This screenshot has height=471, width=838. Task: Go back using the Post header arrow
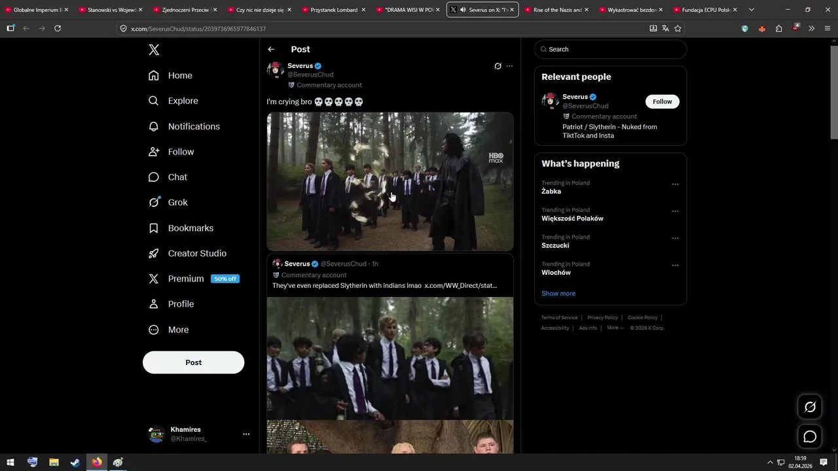pos(271,49)
